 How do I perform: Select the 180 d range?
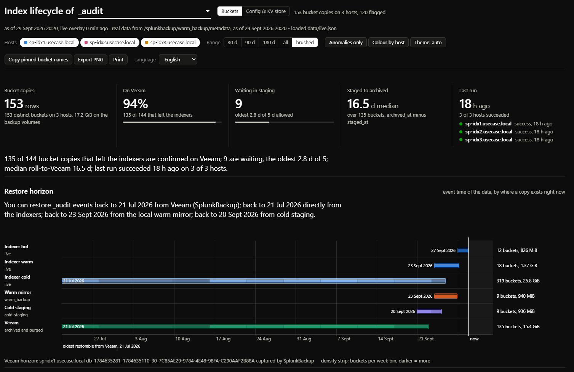269,42
